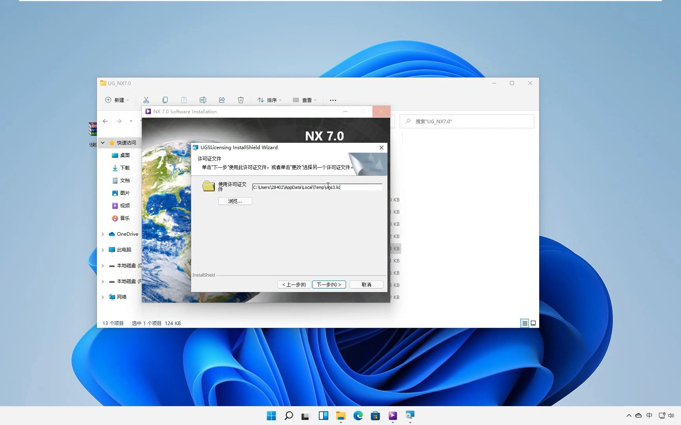Screen dimensions: 681x425
Task: Open recent locations chevron in Explorer
Action: tap(131, 121)
